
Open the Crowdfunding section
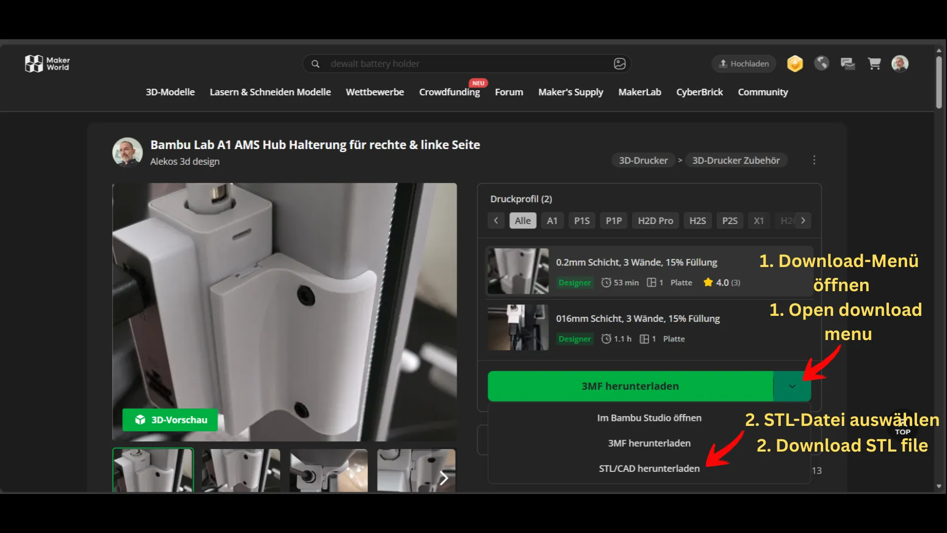point(449,92)
